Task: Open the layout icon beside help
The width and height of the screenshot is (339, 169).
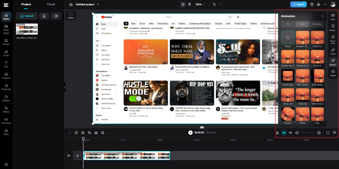Action: point(318,4)
